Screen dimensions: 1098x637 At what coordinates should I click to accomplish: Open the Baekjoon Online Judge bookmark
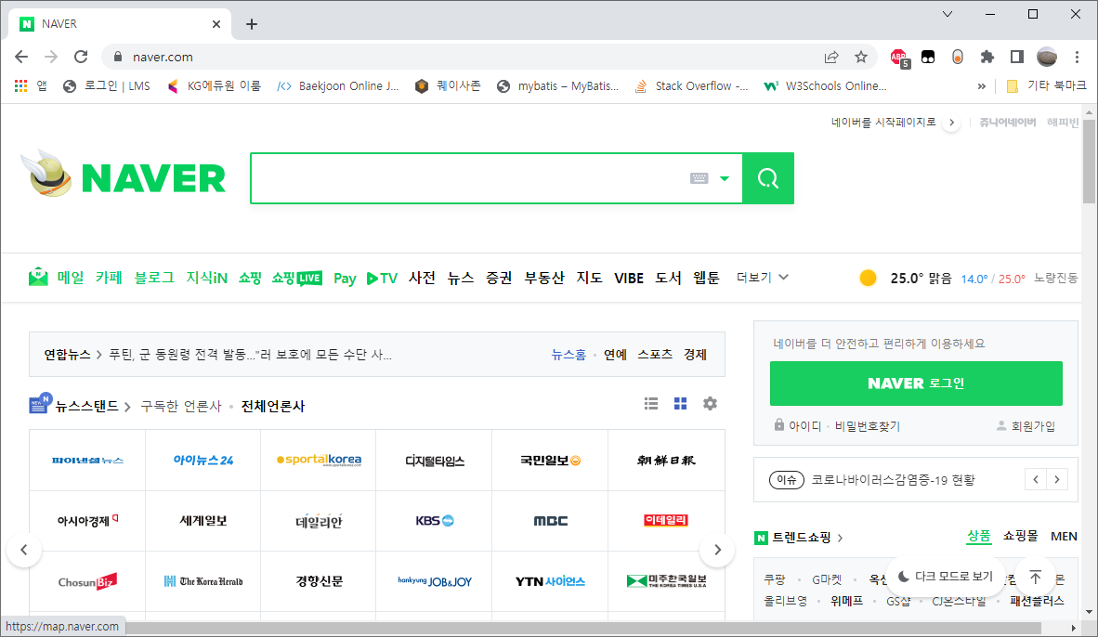pyautogui.click(x=337, y=86)
